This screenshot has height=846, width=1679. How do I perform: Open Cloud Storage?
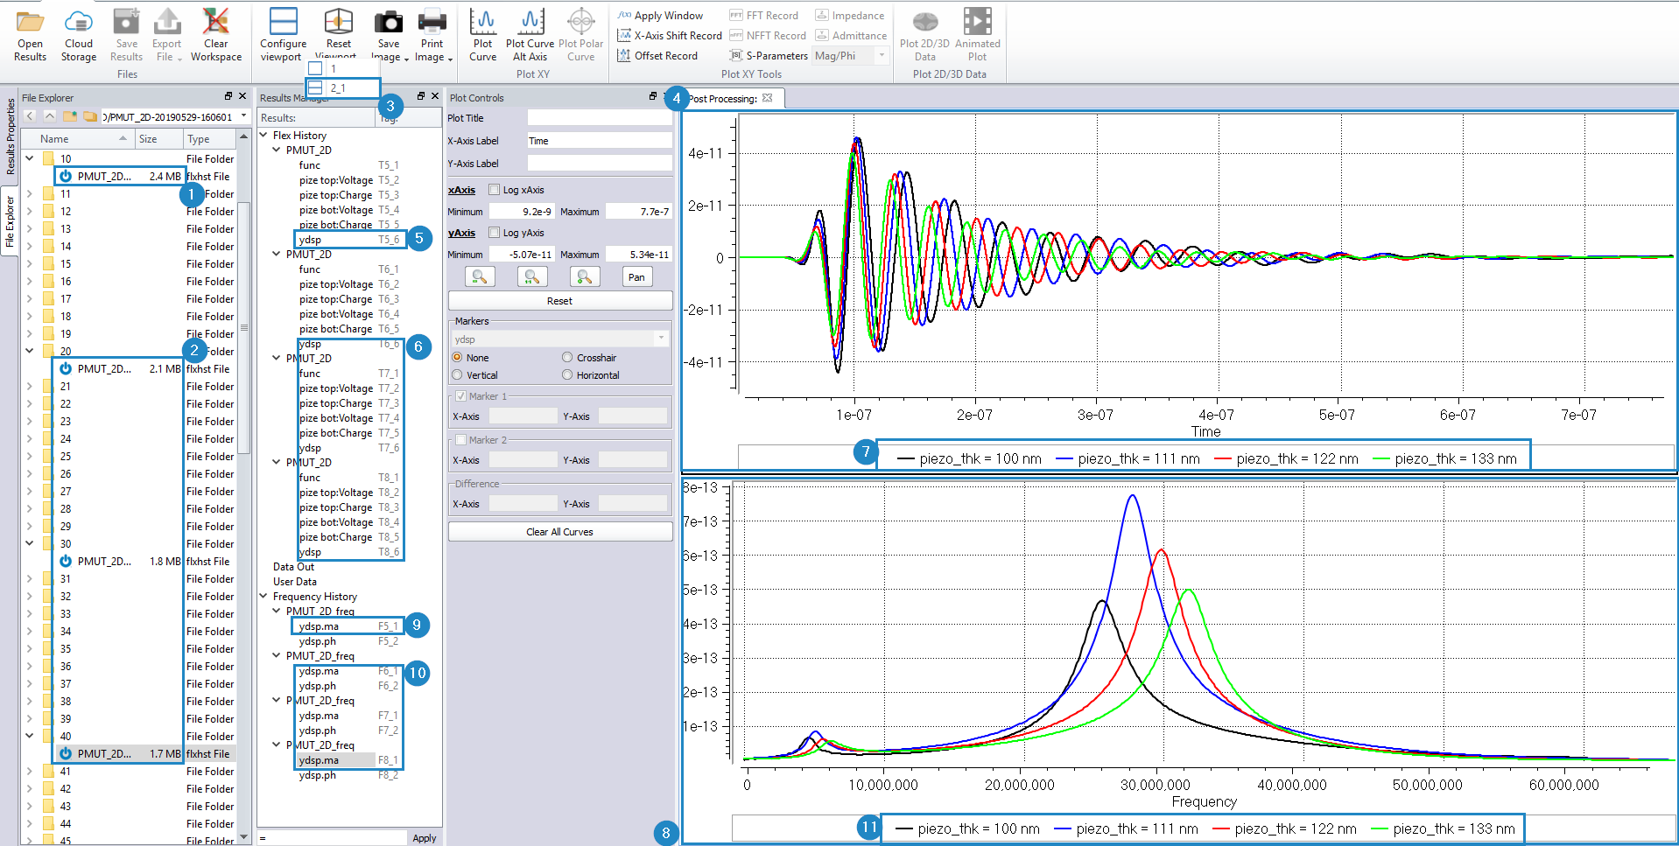pos(79,35)
